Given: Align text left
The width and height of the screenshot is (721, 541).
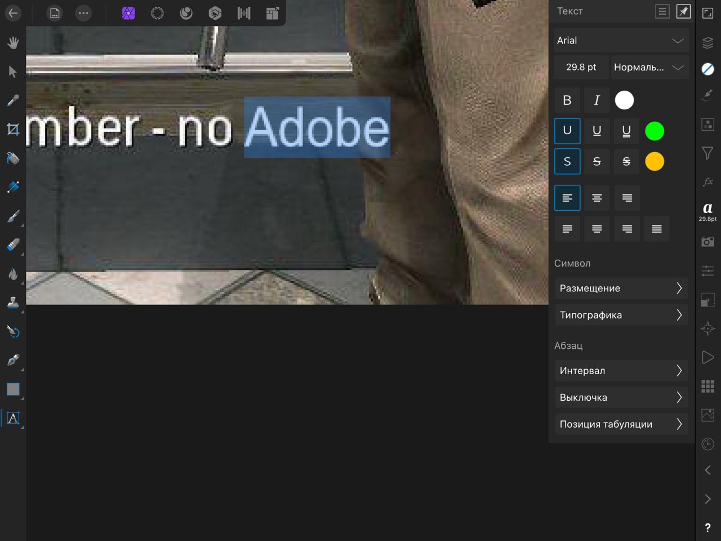Looking at the screenshot, I should pos(567,198).
